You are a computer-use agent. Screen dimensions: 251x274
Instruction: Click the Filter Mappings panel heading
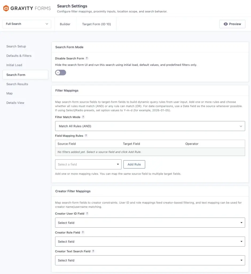tap(67, 90)
